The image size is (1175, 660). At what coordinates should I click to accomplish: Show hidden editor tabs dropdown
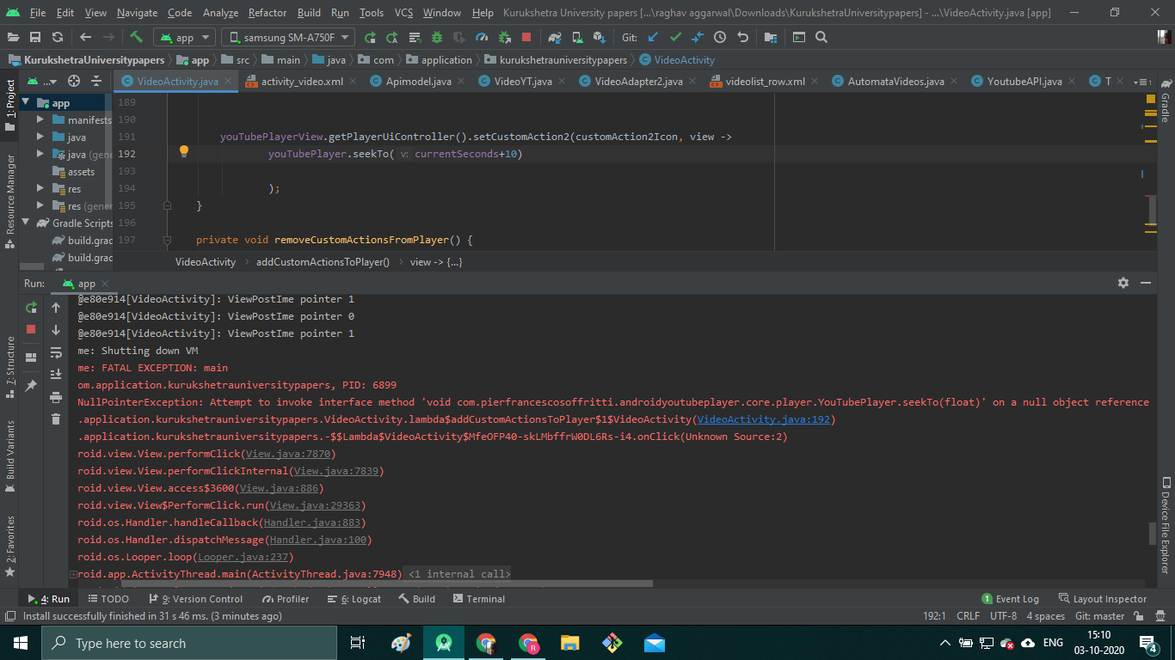(x=1142, y=82)
